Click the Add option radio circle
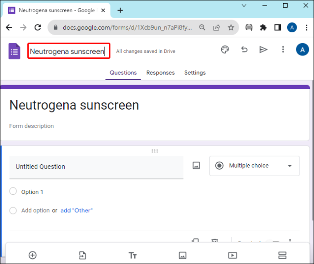 (x=13, y=211)
